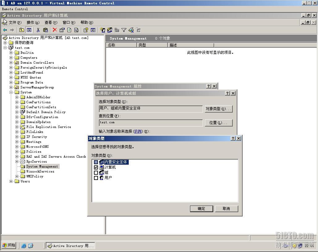Click the Create new user toolbar icon
This screenshot has width=318, height=252.
click(x=103, y=30)
